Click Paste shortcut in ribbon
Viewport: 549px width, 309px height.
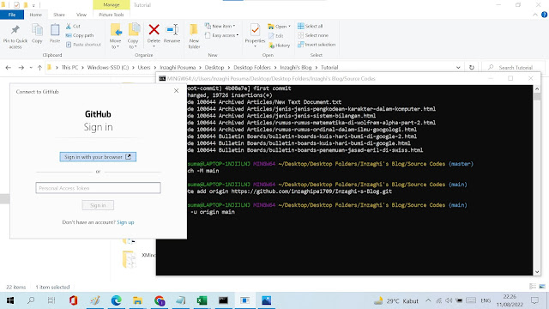point(83,45)
